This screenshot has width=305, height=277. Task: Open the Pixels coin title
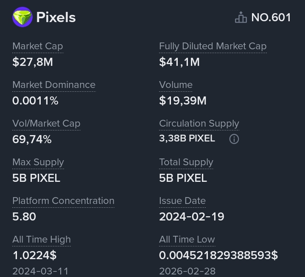[56, 17]
